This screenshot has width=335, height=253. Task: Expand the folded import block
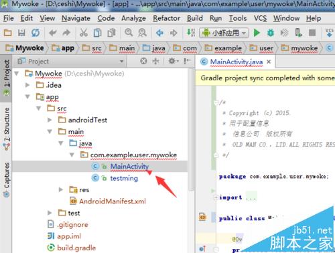(216, 197)
